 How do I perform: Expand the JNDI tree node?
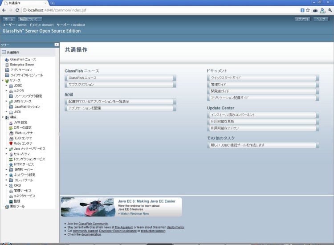[x=6, y=112]
